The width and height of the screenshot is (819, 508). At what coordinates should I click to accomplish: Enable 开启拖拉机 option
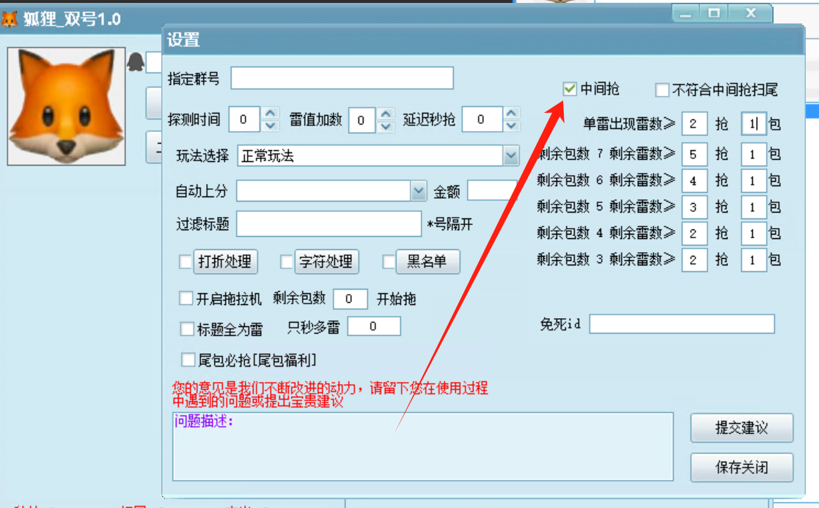click(x=186, y=298)
